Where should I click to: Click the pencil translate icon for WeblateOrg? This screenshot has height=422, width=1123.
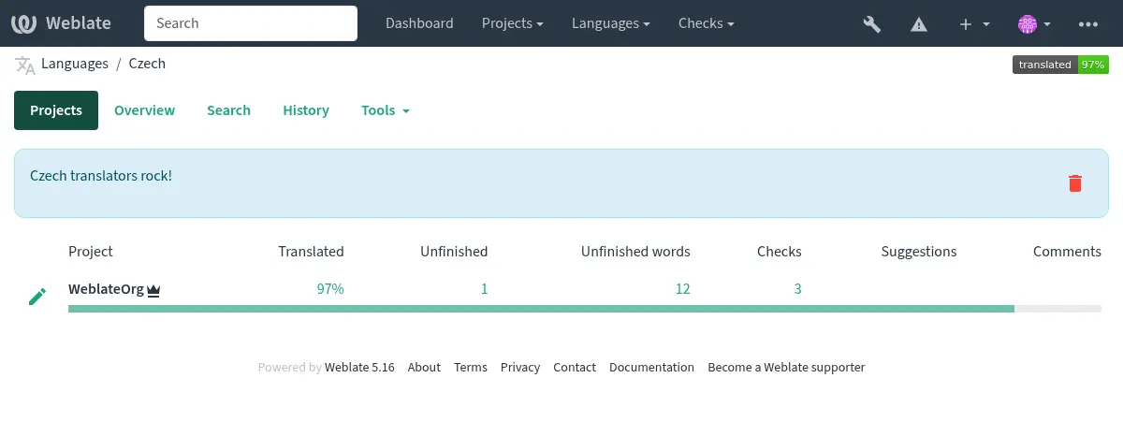pyautogui.click(x=37, y=297)
